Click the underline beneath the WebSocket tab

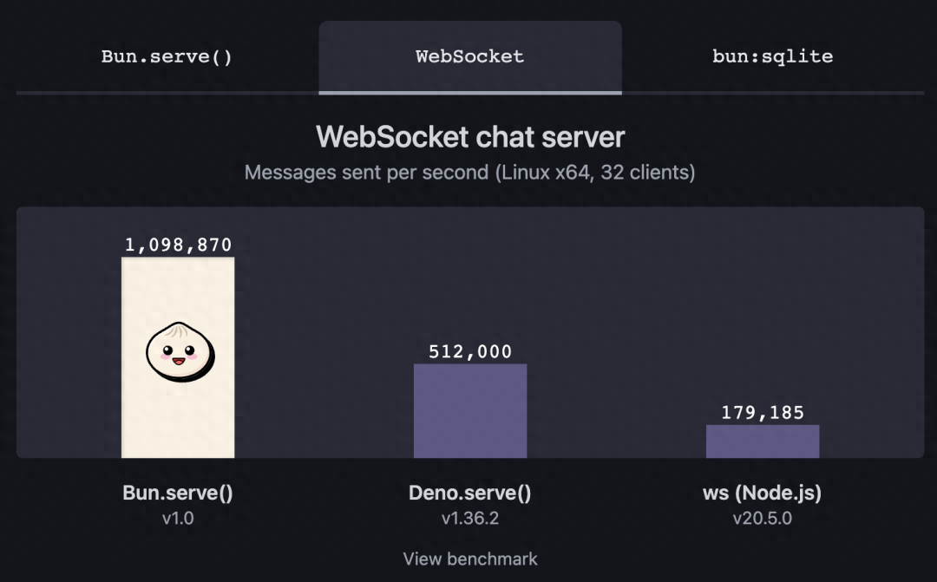pos(470,93)
